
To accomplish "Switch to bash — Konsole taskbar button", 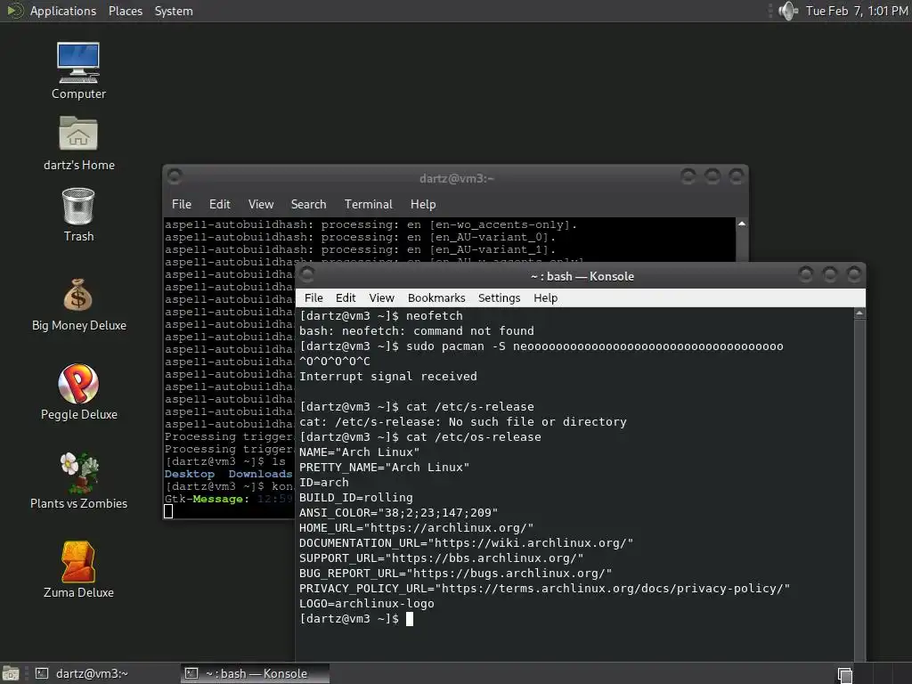I will [255, 673].
